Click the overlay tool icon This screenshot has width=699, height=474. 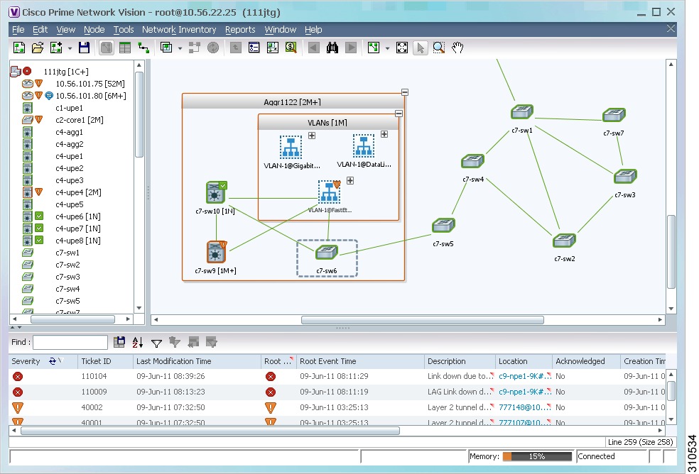pyautogui.click(x=166, y=48)
